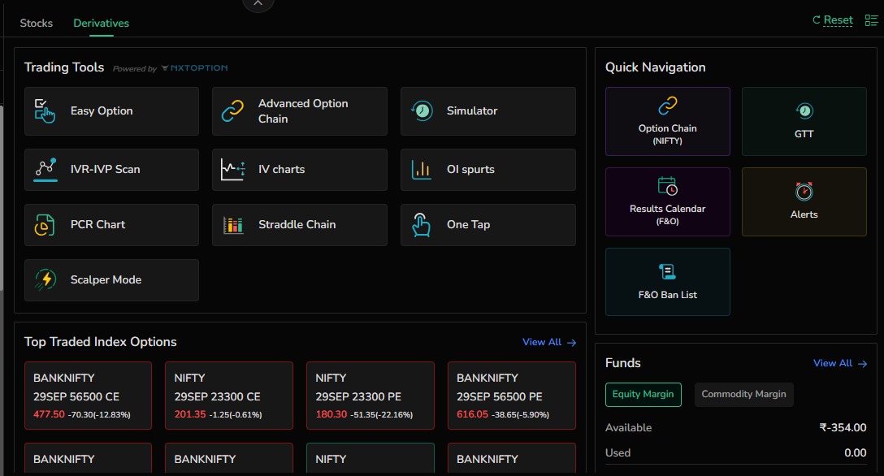The image size is (884, 476).
Task: Click the vertical scrollbar at left edge
Action: point(2,197)
